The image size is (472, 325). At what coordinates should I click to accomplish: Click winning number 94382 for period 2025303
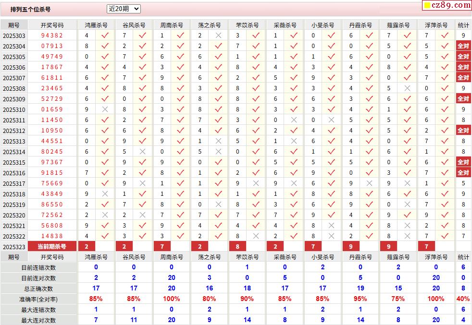click(52, 36)
